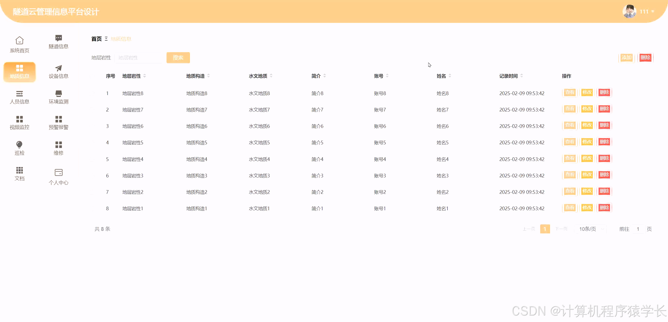Open 视频监控 grid icon

click(x=20, y=119)
